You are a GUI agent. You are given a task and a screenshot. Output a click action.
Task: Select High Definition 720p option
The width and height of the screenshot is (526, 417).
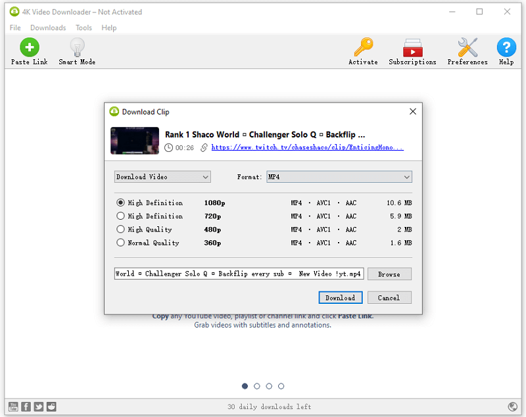[120, 216]
